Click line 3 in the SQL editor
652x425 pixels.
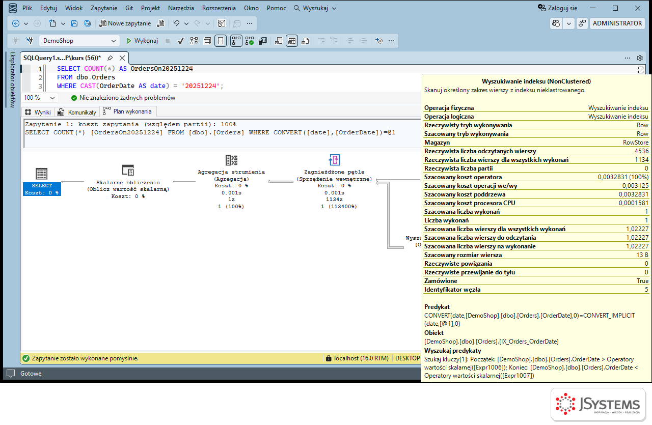coord(140,86)
